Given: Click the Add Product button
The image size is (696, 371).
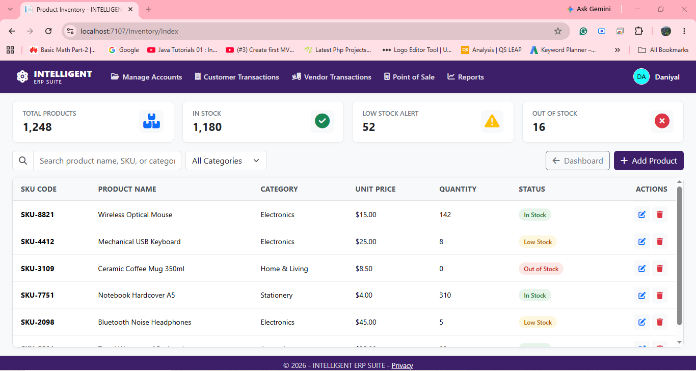Looking at the screenshot, I should (x=649, y=161).
